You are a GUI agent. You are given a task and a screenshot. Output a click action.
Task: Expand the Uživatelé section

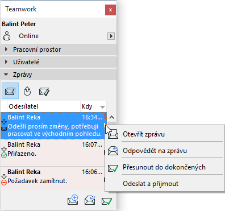(x=59, y=62)
